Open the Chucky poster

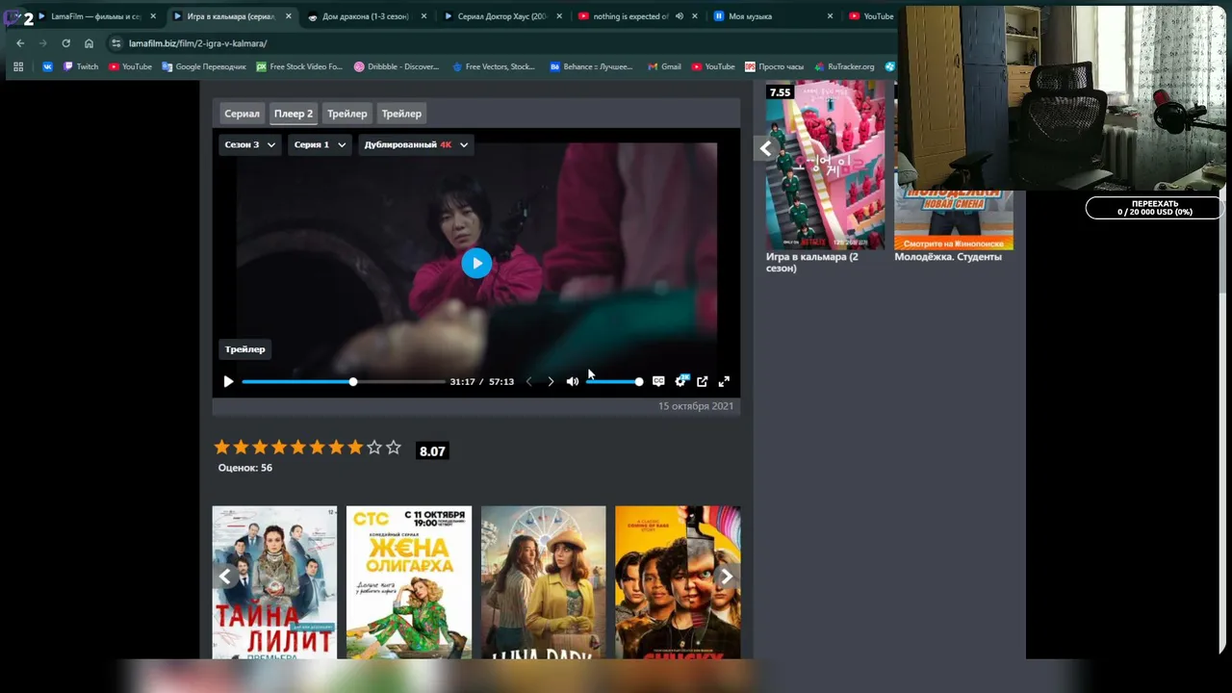point(678,582)
